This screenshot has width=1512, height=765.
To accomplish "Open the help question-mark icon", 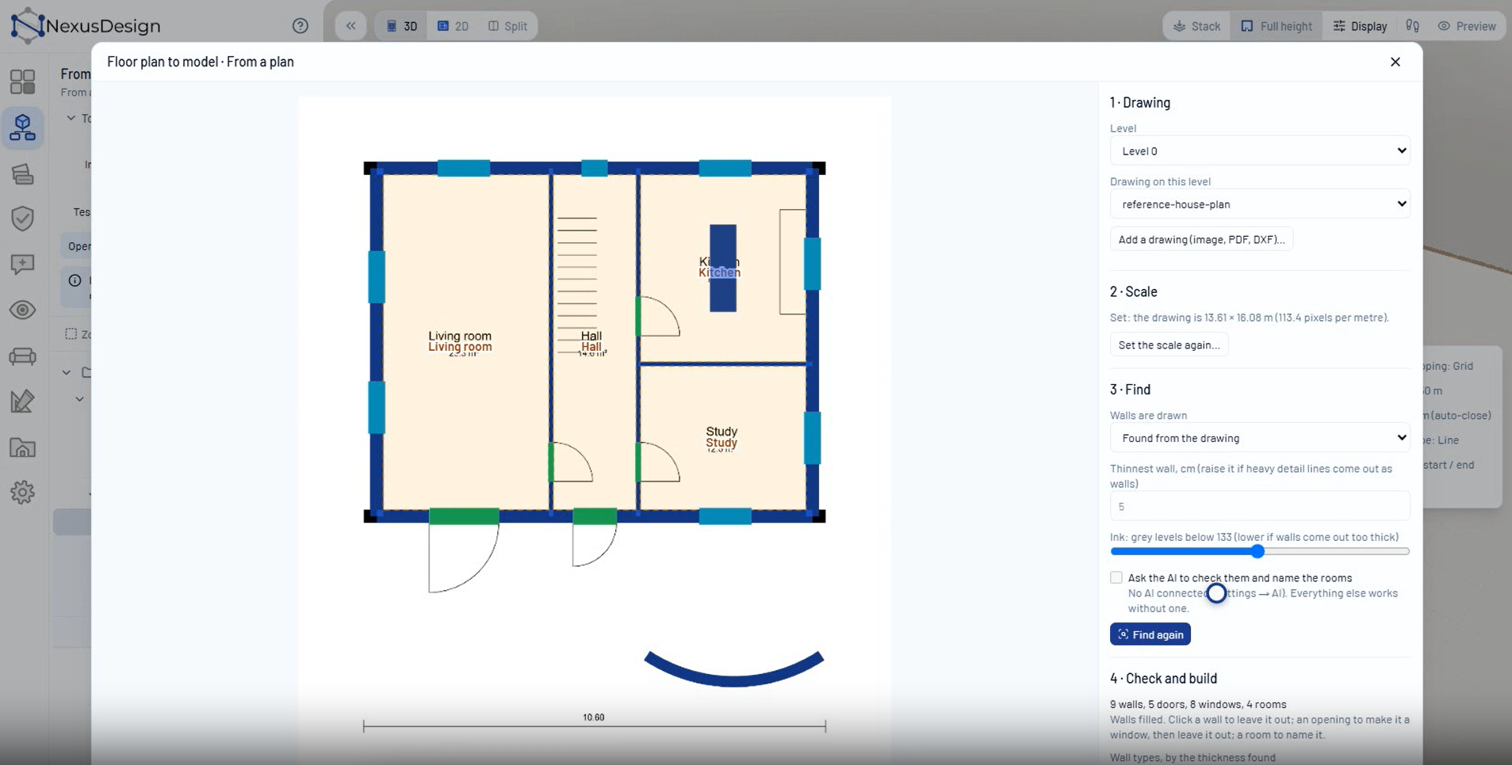I will [300, 26].
